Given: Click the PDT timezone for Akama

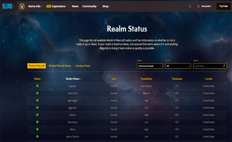Looking at the screenshot, I should 177,115.
